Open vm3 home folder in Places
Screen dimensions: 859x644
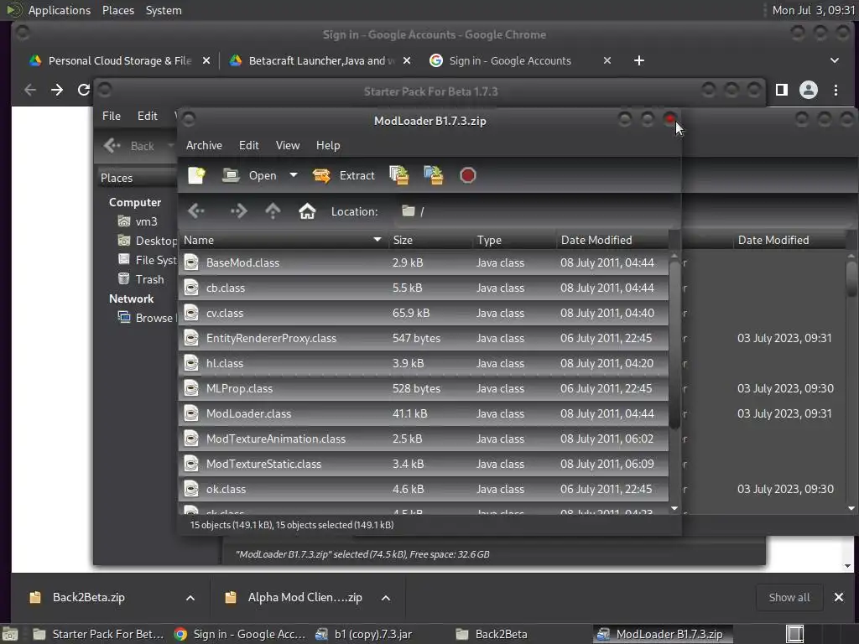tap(138, 221)
